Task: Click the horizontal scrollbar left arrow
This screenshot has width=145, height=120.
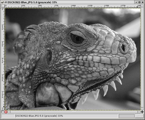Action: coord(9,112)
